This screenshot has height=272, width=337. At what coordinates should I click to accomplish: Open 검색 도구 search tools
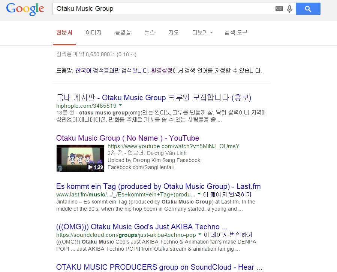click(x=236, y=33)
